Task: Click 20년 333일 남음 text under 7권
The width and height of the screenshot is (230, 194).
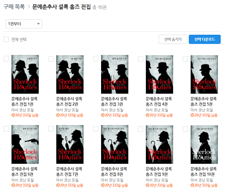Action: tap(72, 185)
